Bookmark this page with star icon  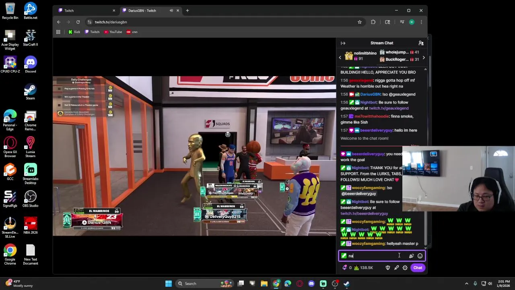coord(360,22)
